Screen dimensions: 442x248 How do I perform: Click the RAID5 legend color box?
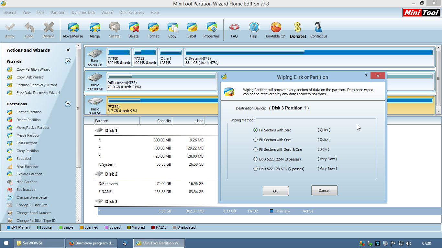click(x=153, y=227)
